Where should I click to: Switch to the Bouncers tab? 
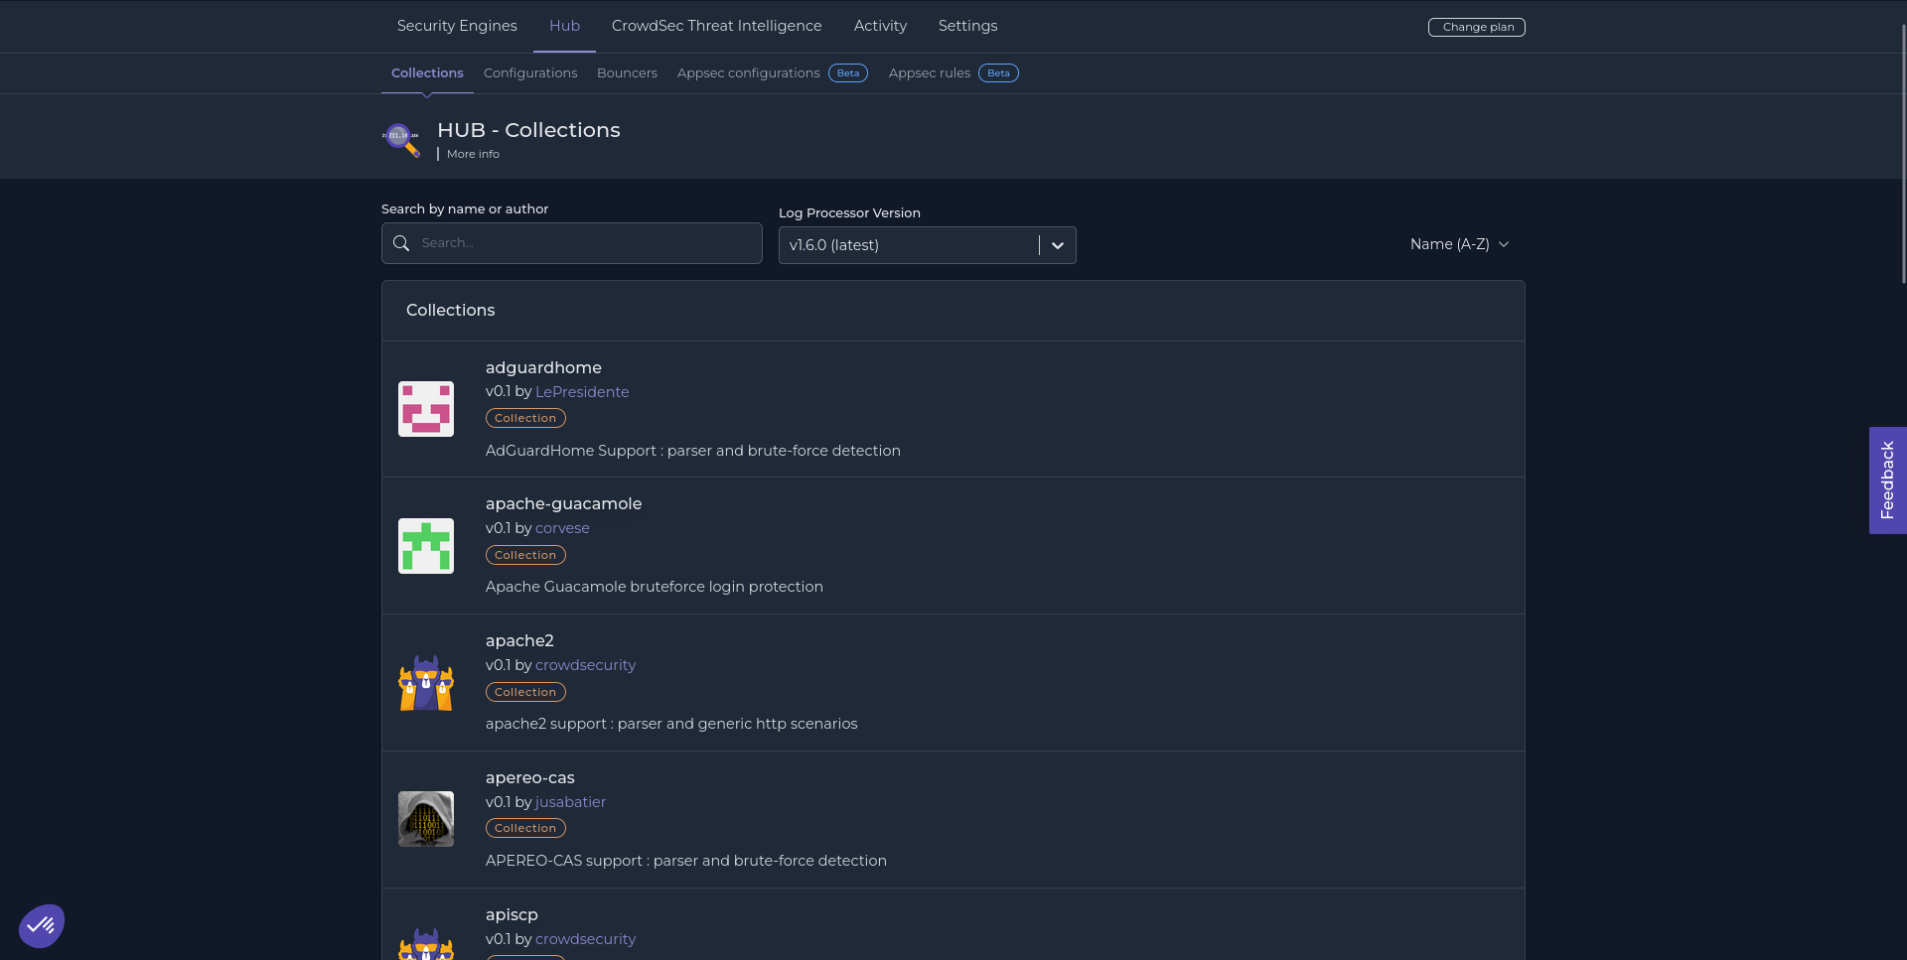(627, 72)
